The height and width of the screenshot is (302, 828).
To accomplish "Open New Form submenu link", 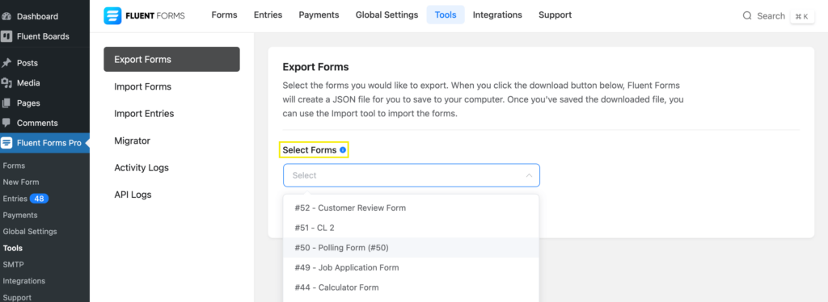I will 20,182.
